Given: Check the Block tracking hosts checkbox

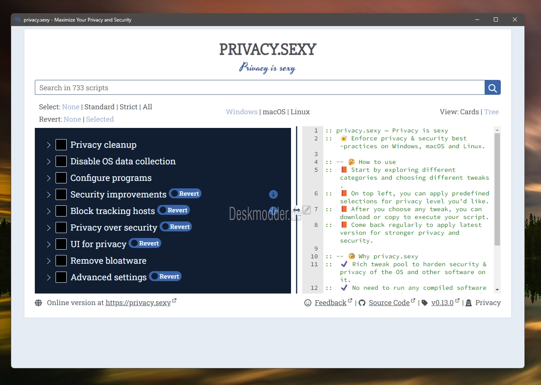Looking at the screenshot, I should click(x=61, y=211).
